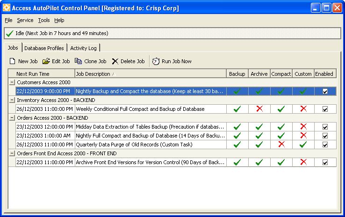Disable the Nightly Backup and Compact job checkbox

click(x=325, y=91)
